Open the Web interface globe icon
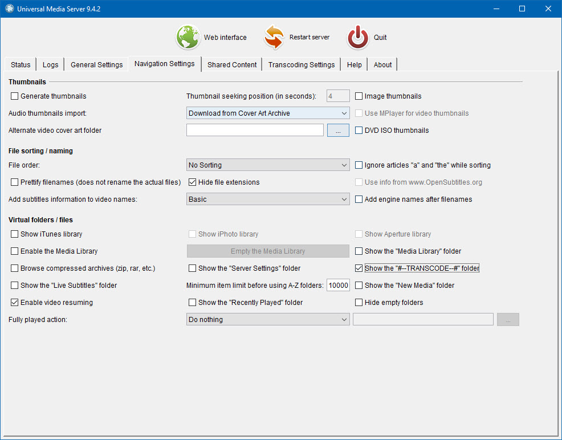 (188, 37)
